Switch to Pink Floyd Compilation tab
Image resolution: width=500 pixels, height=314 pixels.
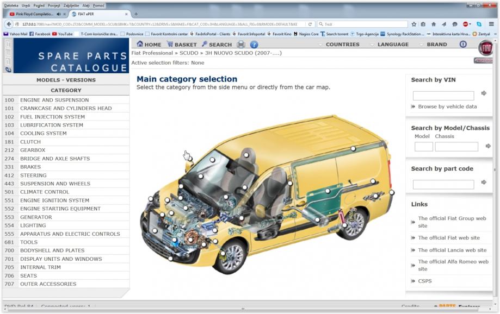[x=37, y=14]
